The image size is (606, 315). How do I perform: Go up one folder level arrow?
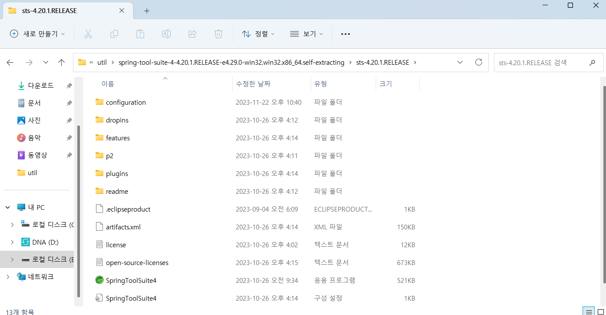click(x=61, y=63)
